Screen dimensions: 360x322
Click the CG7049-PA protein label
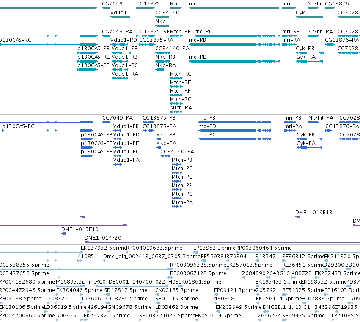118,117
